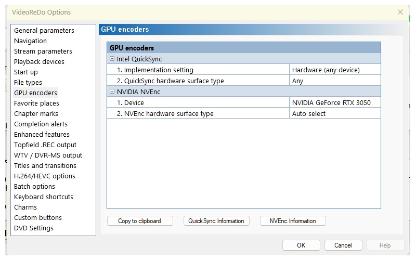Select GPU encoders in sidebar
416x260 pixels.
[x=35, y=93]
